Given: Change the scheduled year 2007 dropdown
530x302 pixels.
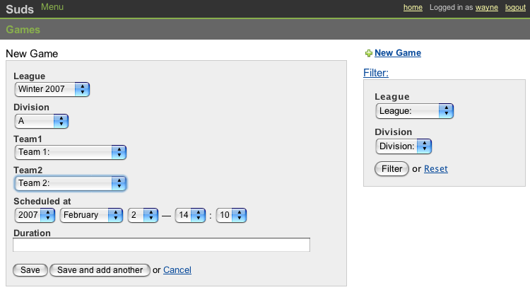Looking at the screenshot, I should pyautogui.click(x=35, y=215).
